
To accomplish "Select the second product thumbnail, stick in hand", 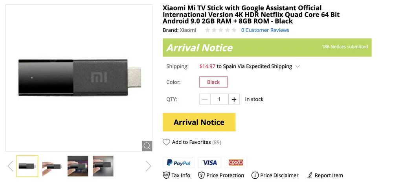I will click(52, 166).
